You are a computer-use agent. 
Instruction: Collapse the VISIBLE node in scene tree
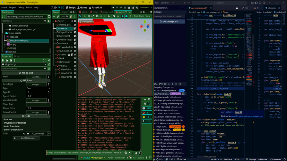pyautogui.click(x=56, y=66)
